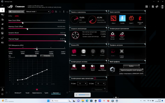Select the Turbo operating mode

point(46,93)
